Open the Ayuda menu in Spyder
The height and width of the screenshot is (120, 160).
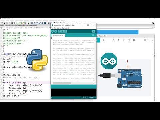pyautogui.click(x=63, y=21)
